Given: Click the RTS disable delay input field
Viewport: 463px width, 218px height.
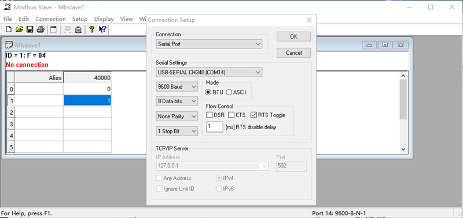Looking at the screenshot, I should [x=215, y=127].
